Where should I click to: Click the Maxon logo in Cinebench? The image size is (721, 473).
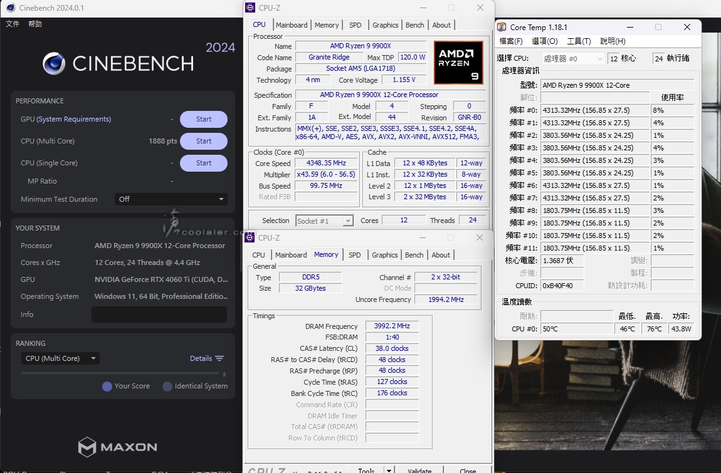118,447
